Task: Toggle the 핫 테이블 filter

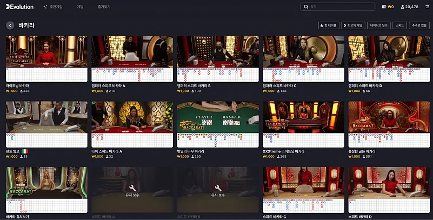Action: point(329,25)
